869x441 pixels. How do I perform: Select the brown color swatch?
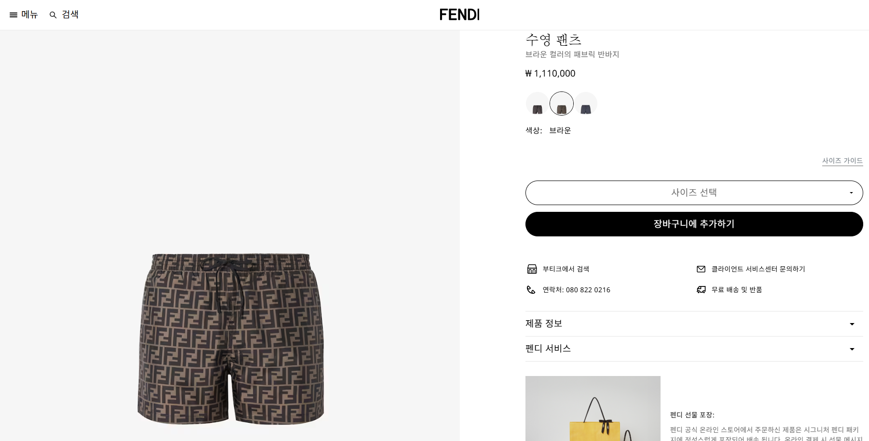coord(562,104)
